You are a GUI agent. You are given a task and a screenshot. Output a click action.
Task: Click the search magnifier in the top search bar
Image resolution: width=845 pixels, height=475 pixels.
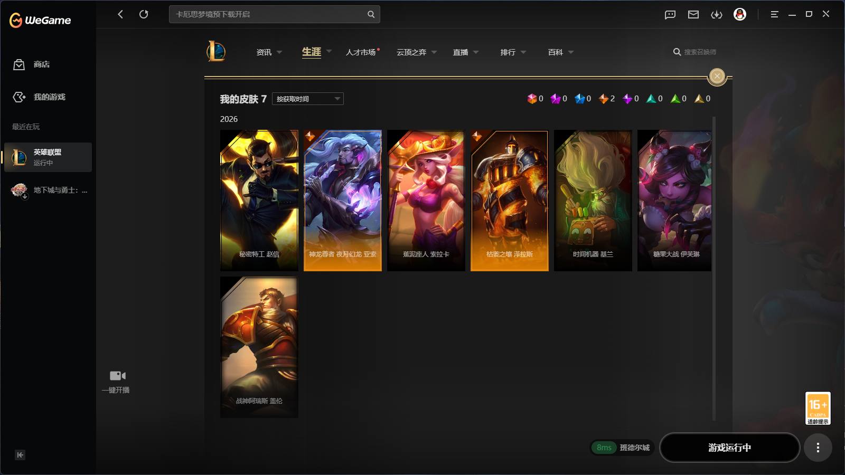pos(371,14)
